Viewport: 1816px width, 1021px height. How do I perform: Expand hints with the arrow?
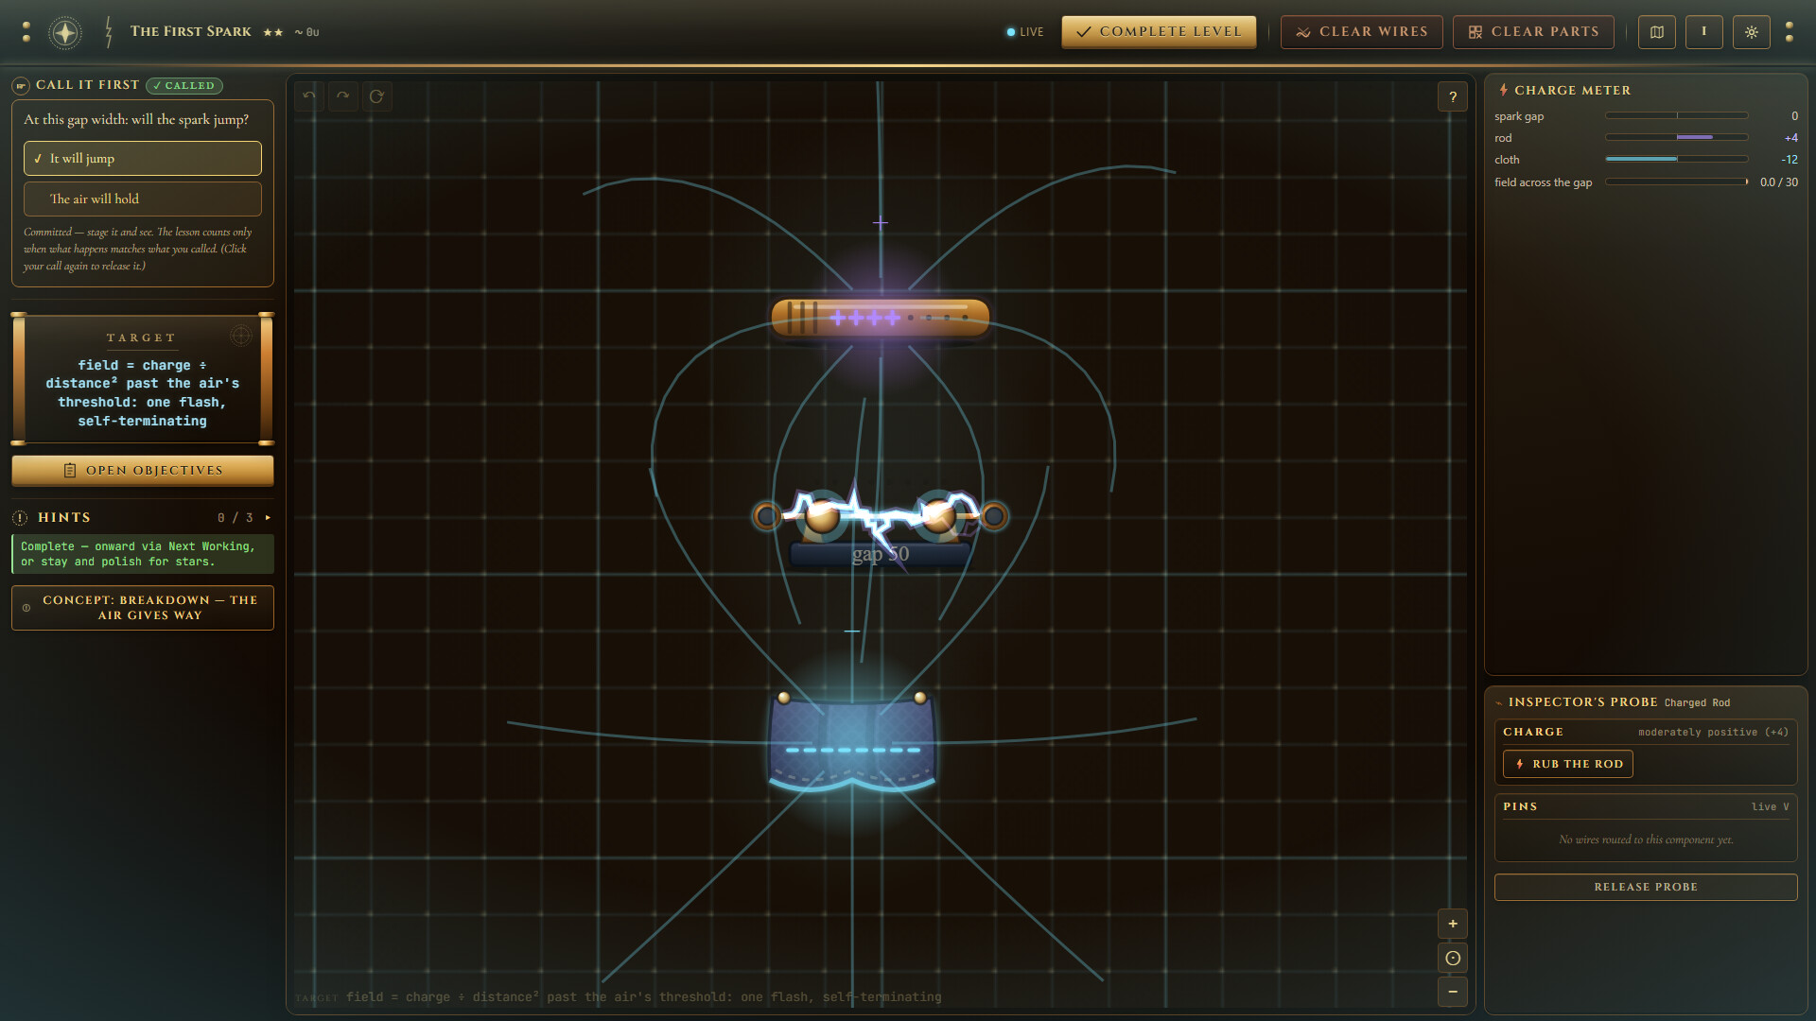click(x=269, y=518)
